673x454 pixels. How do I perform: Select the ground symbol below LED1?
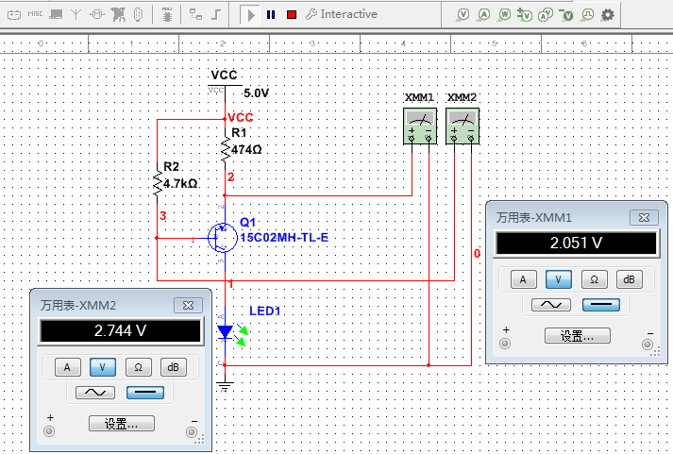click(225, 386)
